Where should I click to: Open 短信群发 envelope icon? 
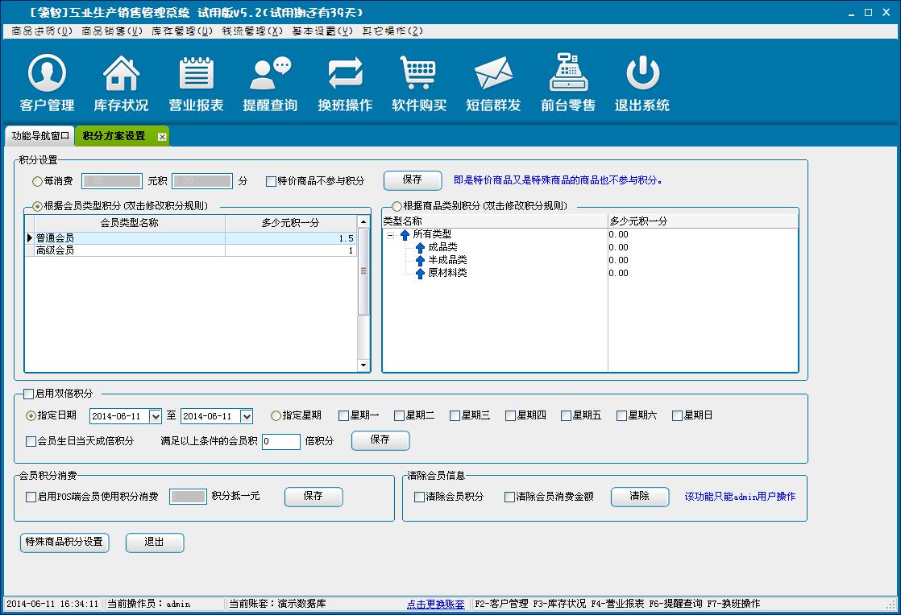493,75
